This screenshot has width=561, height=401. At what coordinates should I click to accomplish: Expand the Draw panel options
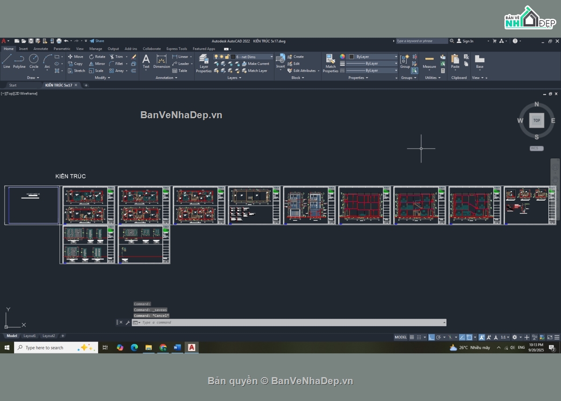tap(33, 78)
